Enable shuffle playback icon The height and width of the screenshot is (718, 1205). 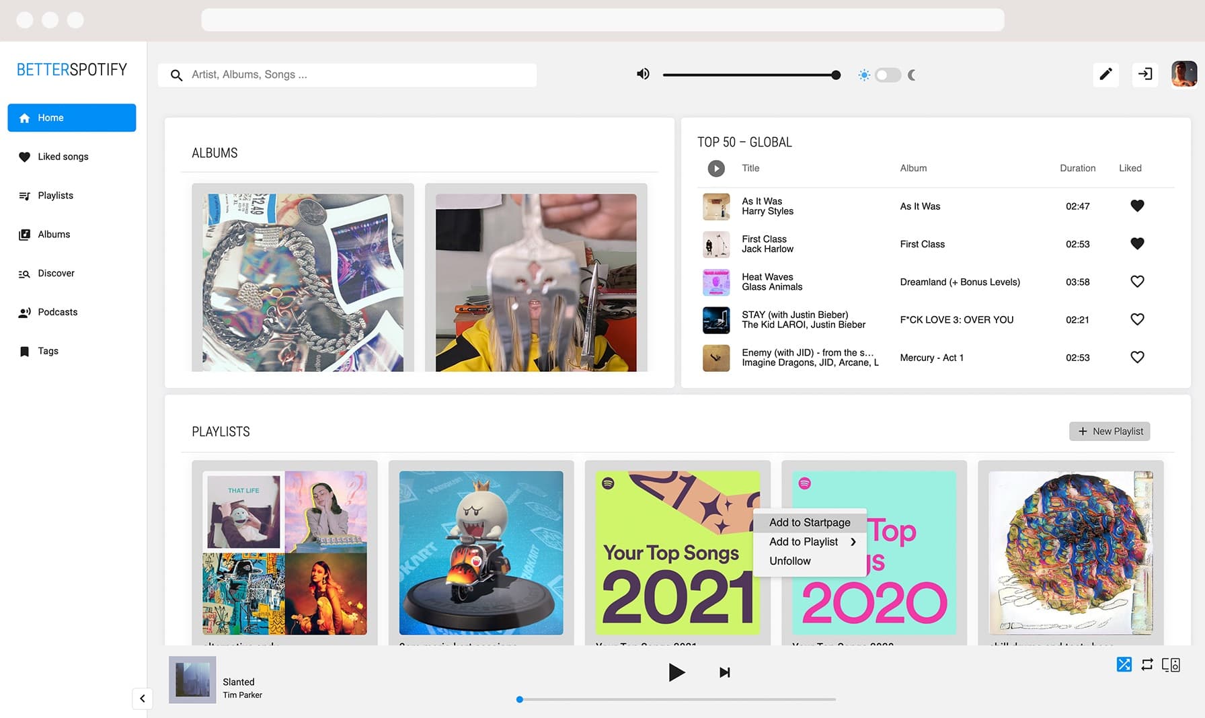[1124, 665]
